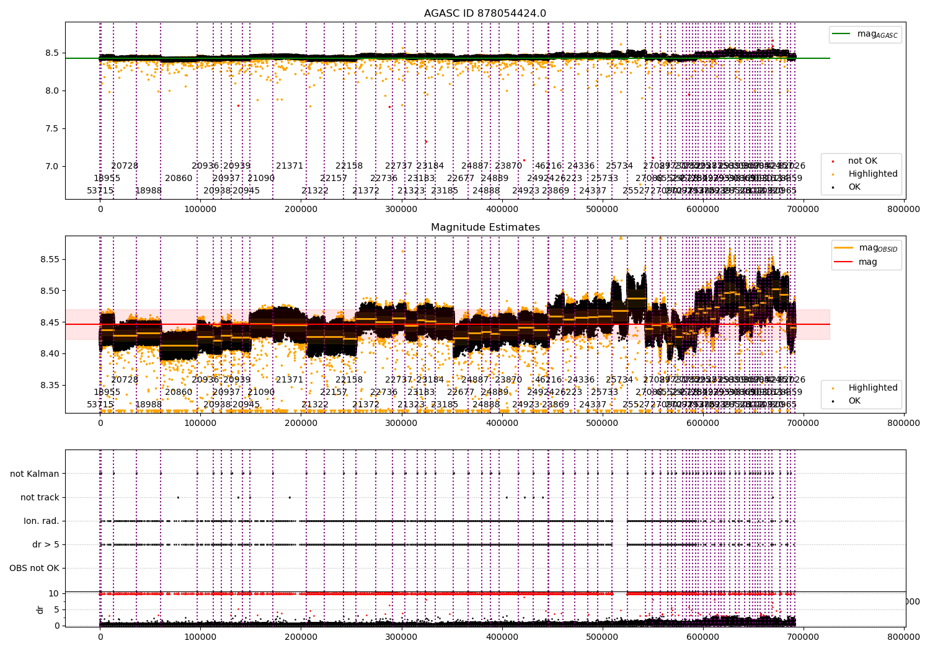Click obsid label "24887" in AGASC ID plot
Image resolution: width=930 pixels, height=651 pixels.
coord(475,166)
